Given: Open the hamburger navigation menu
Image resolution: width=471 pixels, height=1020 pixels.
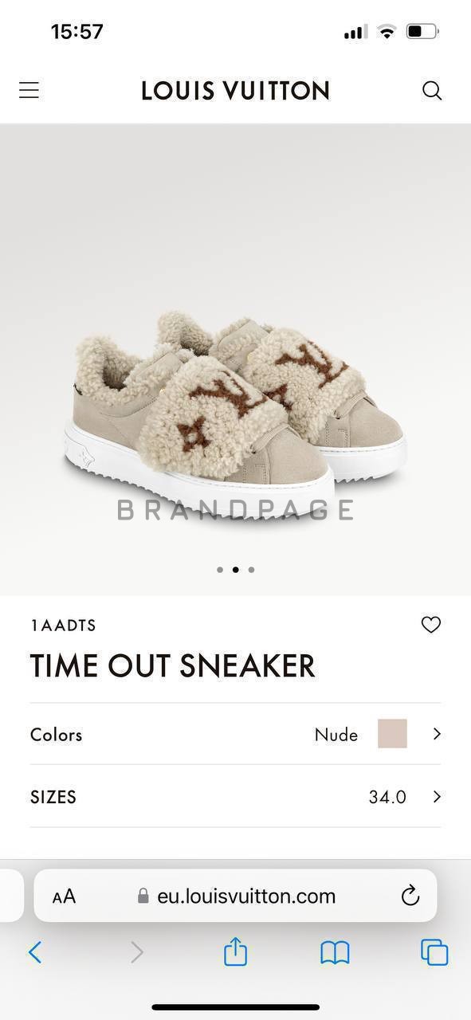Looking at the screenshot, I should pyautogui.click(x=29, y=90).
